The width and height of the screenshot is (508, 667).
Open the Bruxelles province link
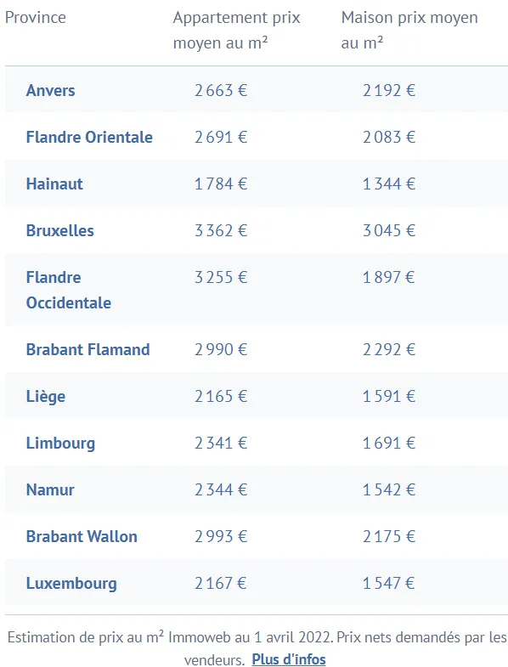pos(59,230)
